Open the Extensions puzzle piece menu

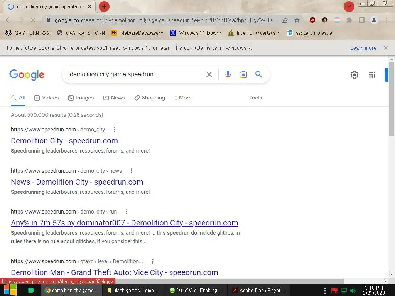(349, 20)
